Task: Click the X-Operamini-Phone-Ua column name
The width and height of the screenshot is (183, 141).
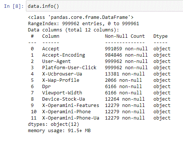Action: pos(71,118)
